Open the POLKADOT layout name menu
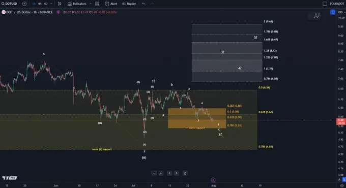Screen dimensions: 346x188 click(x=337, y=4)
